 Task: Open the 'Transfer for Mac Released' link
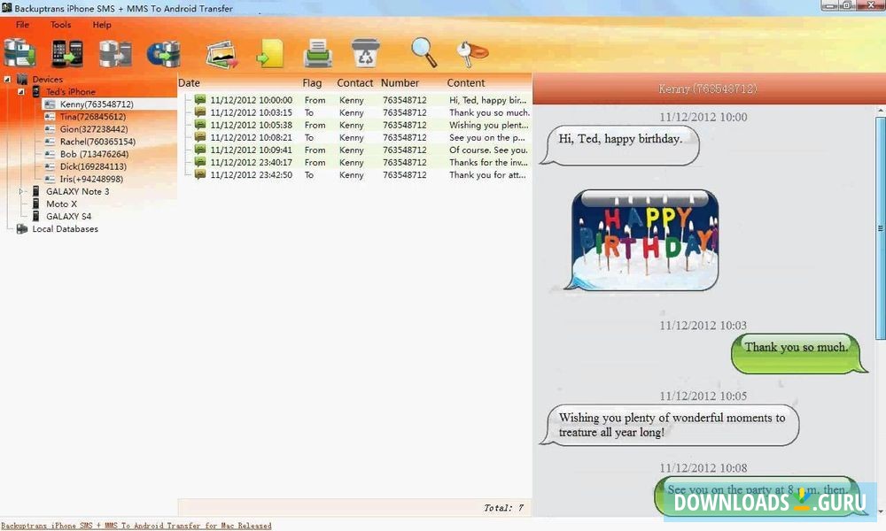(x=136, y=526)
